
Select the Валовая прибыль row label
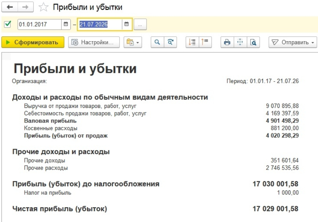point(50,121)
